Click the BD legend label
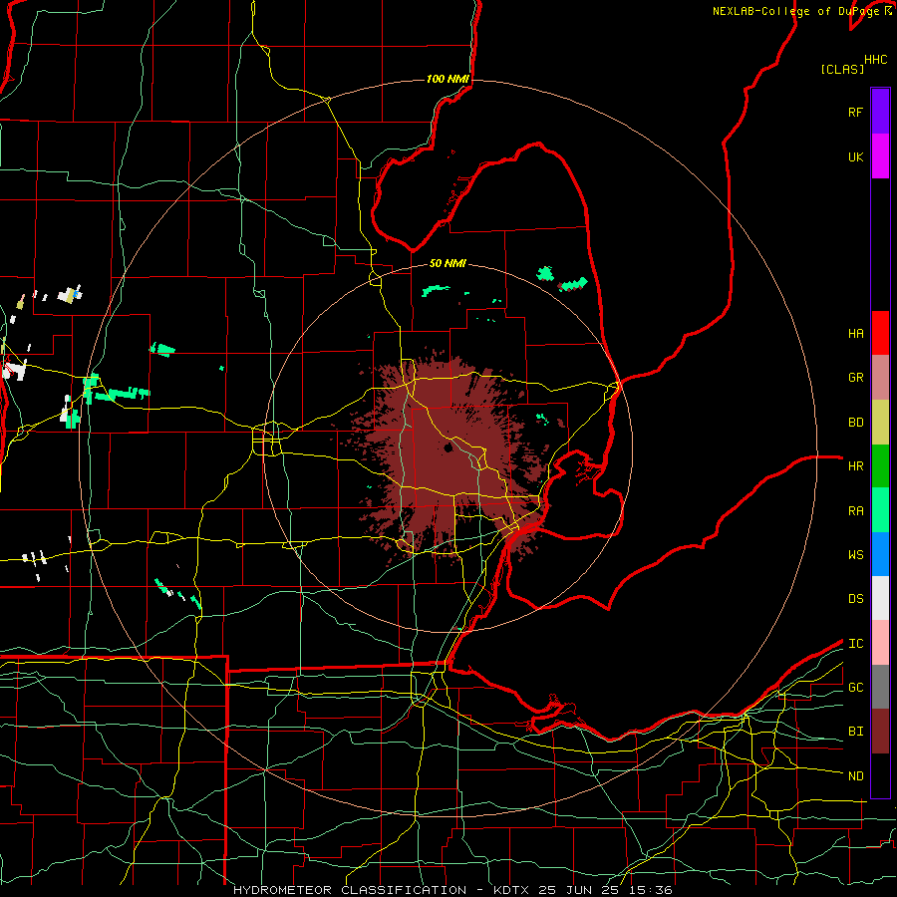The width and height of the screenshot is (897, 897). pyautogui.click(x=855, y=423)
